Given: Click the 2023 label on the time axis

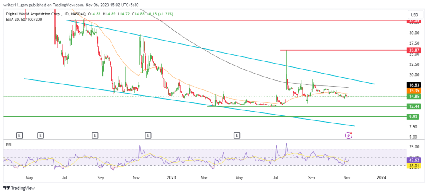Looking at the screenshot, I should coord(171,178).
